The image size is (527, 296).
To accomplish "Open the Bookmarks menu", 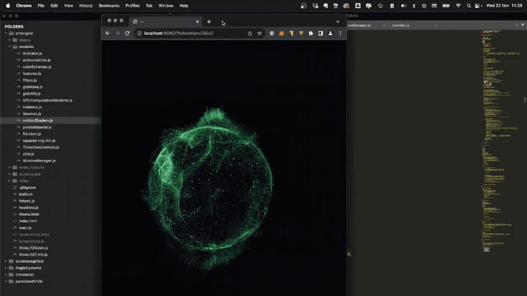I will click(109, 6).
